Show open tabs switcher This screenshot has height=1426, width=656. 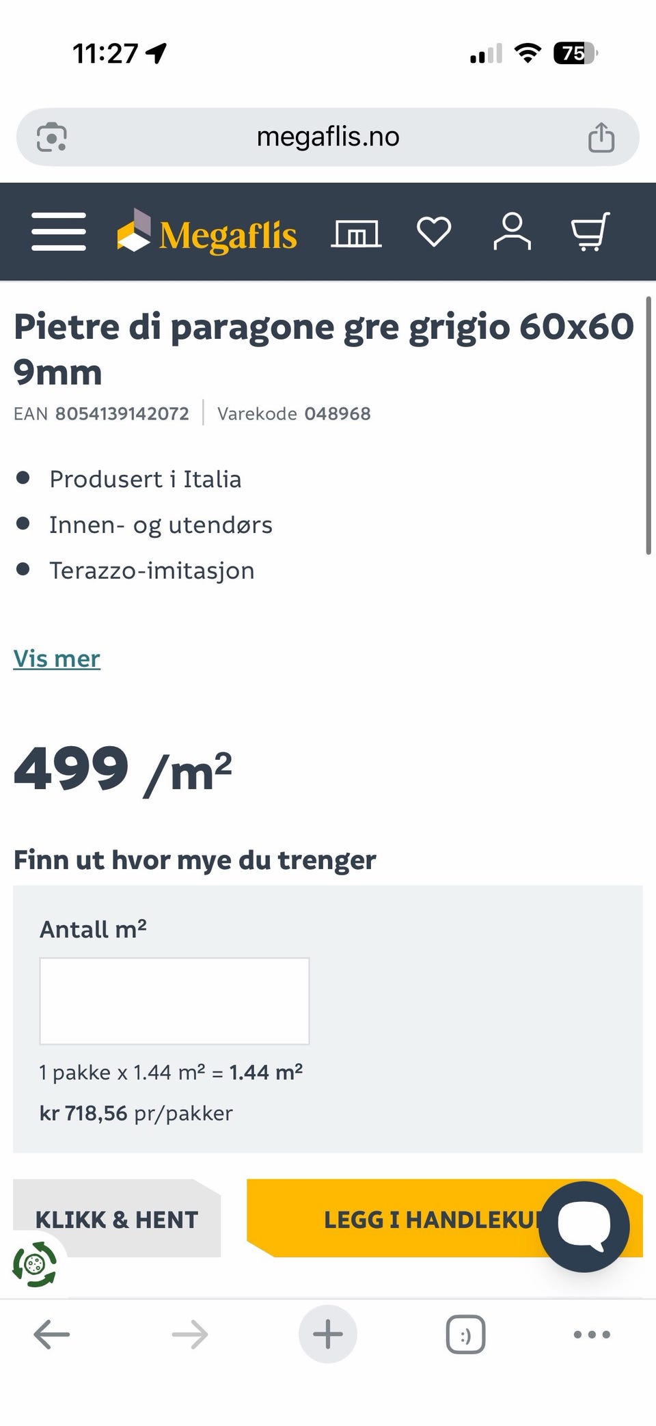(465, 1334)
